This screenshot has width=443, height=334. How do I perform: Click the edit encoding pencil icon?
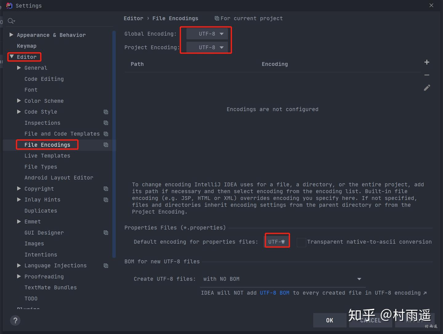coord(427,88)
